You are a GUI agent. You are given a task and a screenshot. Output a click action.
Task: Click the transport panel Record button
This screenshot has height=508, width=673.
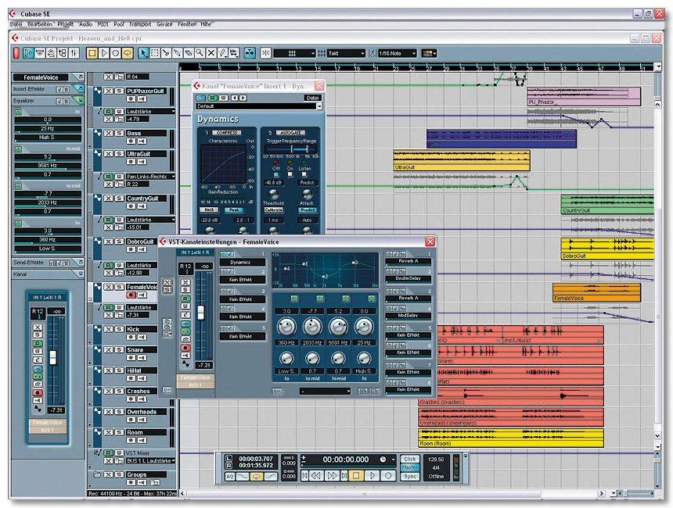(x=388, y=475)
